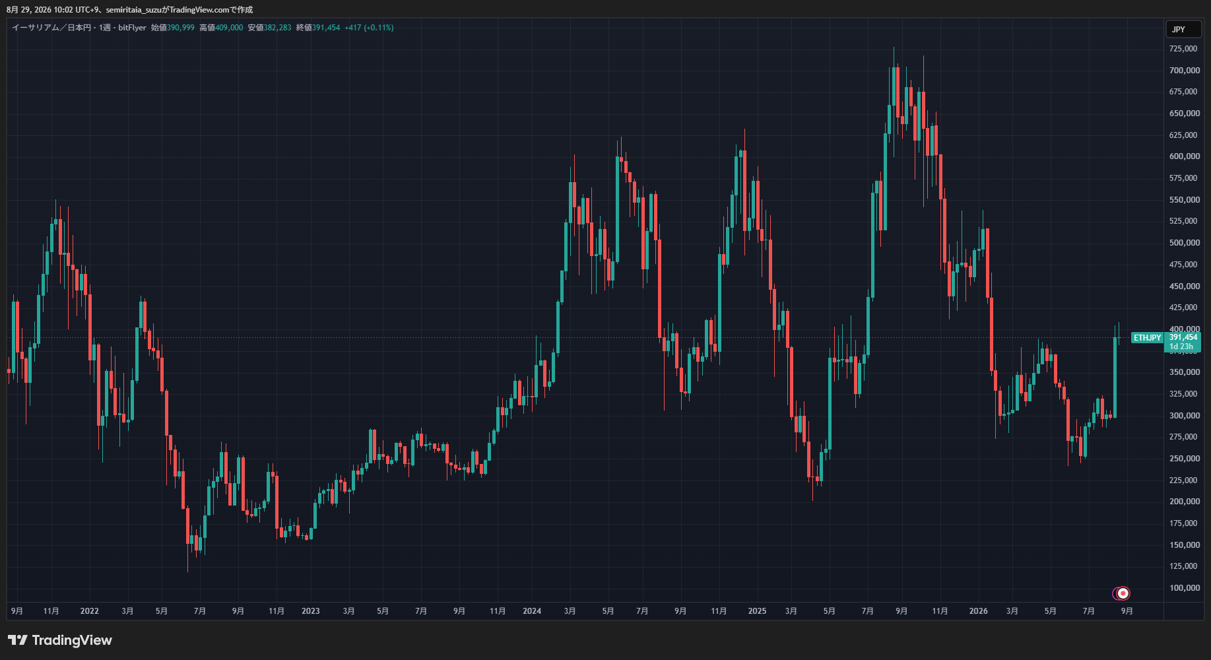The image size is (1211, 660).
Task: Click the 2023 label on time axis
Action: pyautogui.click(x=311, y=611)
